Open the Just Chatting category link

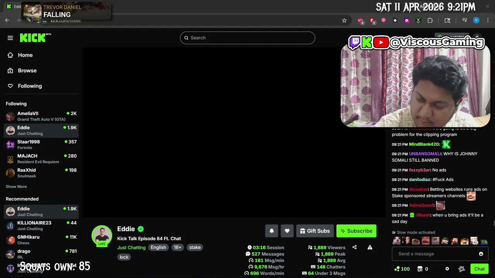coord(131,247)
